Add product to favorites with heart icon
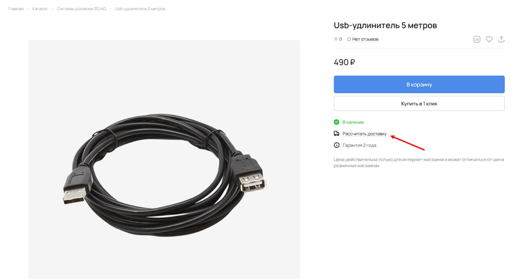Screen dimensions: 516x279 coord(489,39)
